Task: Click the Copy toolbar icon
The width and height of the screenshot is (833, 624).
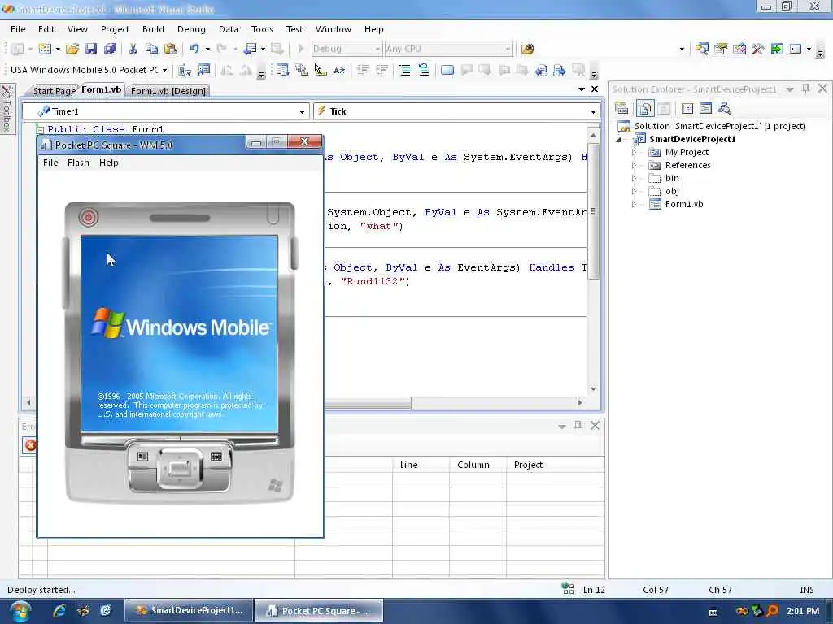Action: click(151, 49)
